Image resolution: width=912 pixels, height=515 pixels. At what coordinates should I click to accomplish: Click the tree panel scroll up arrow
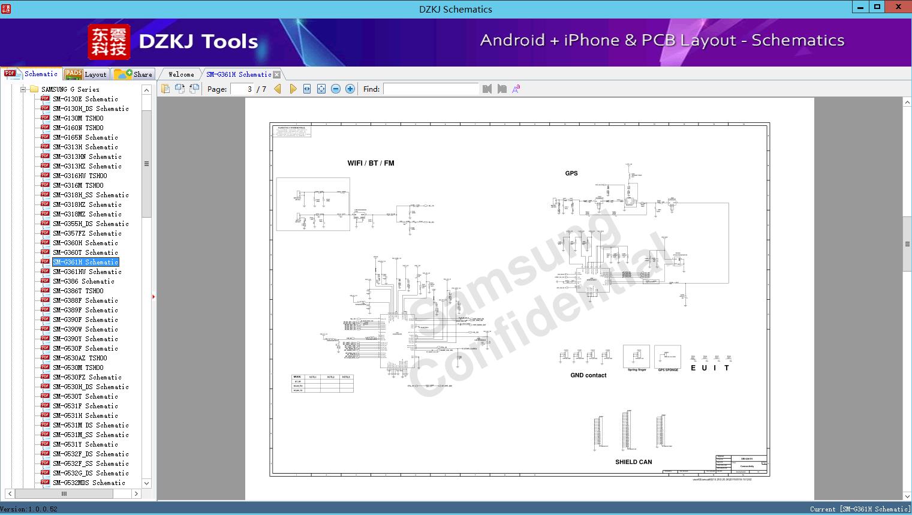(146, 90)
